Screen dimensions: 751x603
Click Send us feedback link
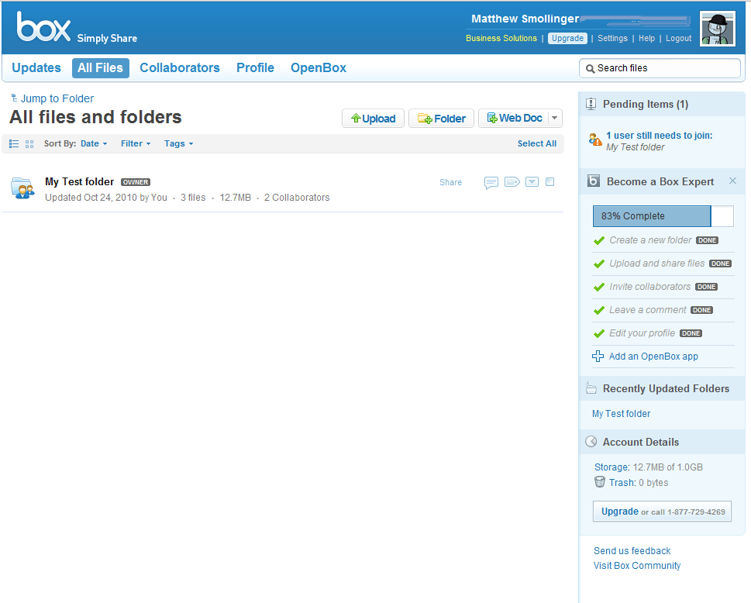632,551
